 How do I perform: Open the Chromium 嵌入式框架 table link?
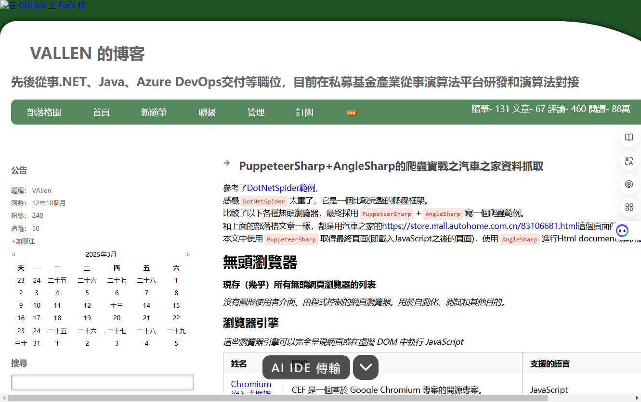[251, 389]
